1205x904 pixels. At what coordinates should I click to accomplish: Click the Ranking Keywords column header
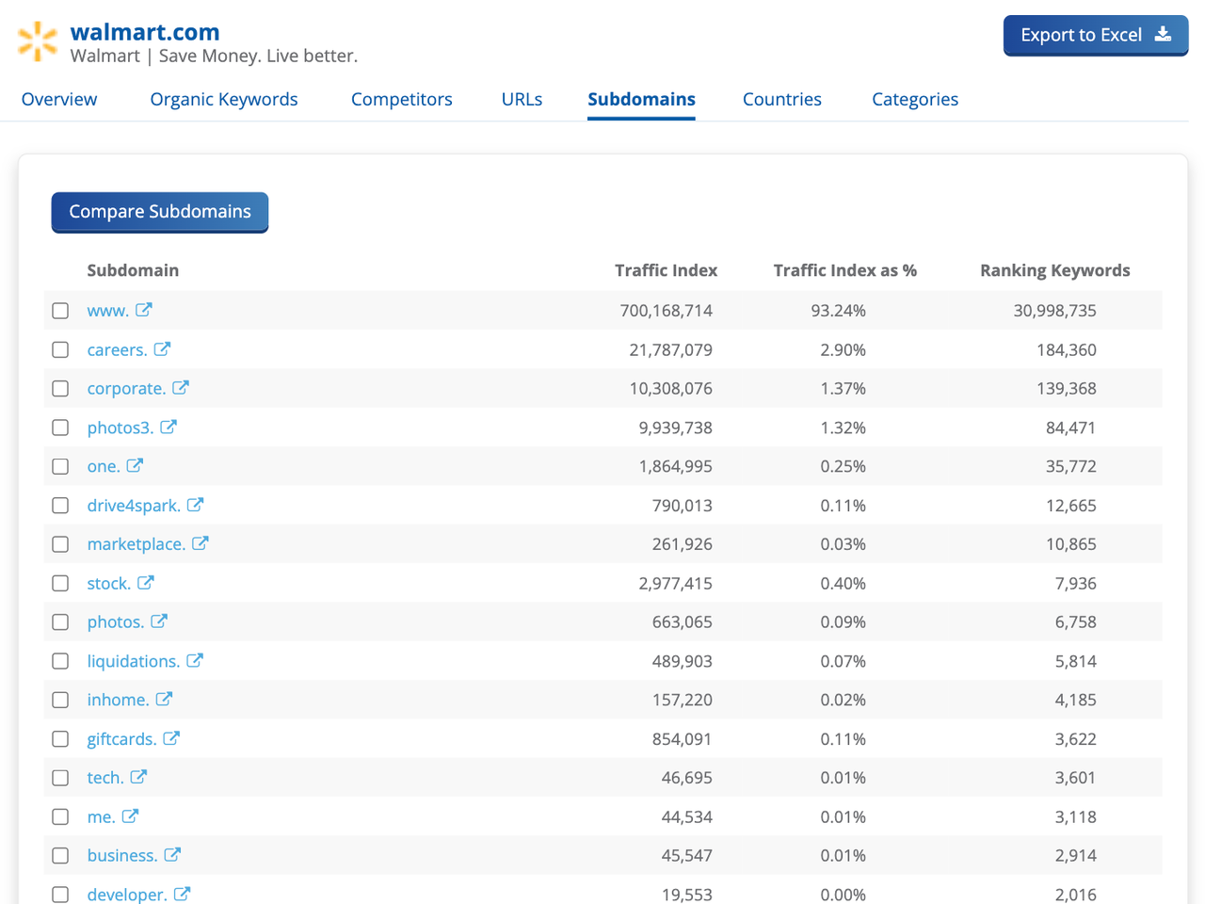(1054, 270)
